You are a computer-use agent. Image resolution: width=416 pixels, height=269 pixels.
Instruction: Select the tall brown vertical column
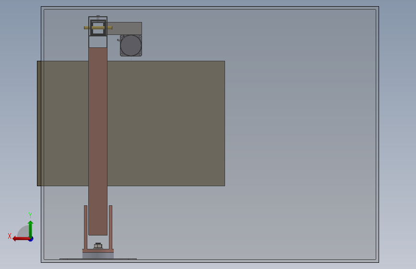tap(98, 141)
